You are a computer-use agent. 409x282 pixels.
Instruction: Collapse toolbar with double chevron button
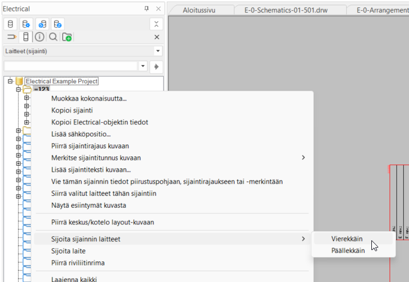pyautogui.click(x=157, y=24)
